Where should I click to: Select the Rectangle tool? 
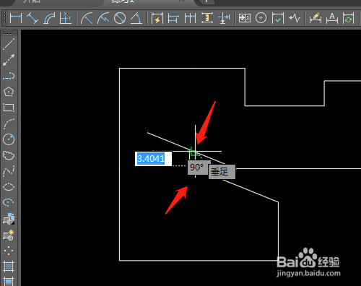pyautogui.click(x=9, y=108)
